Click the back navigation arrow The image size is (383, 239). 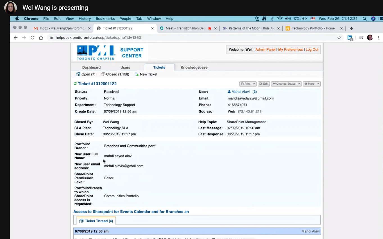[16, 38]
